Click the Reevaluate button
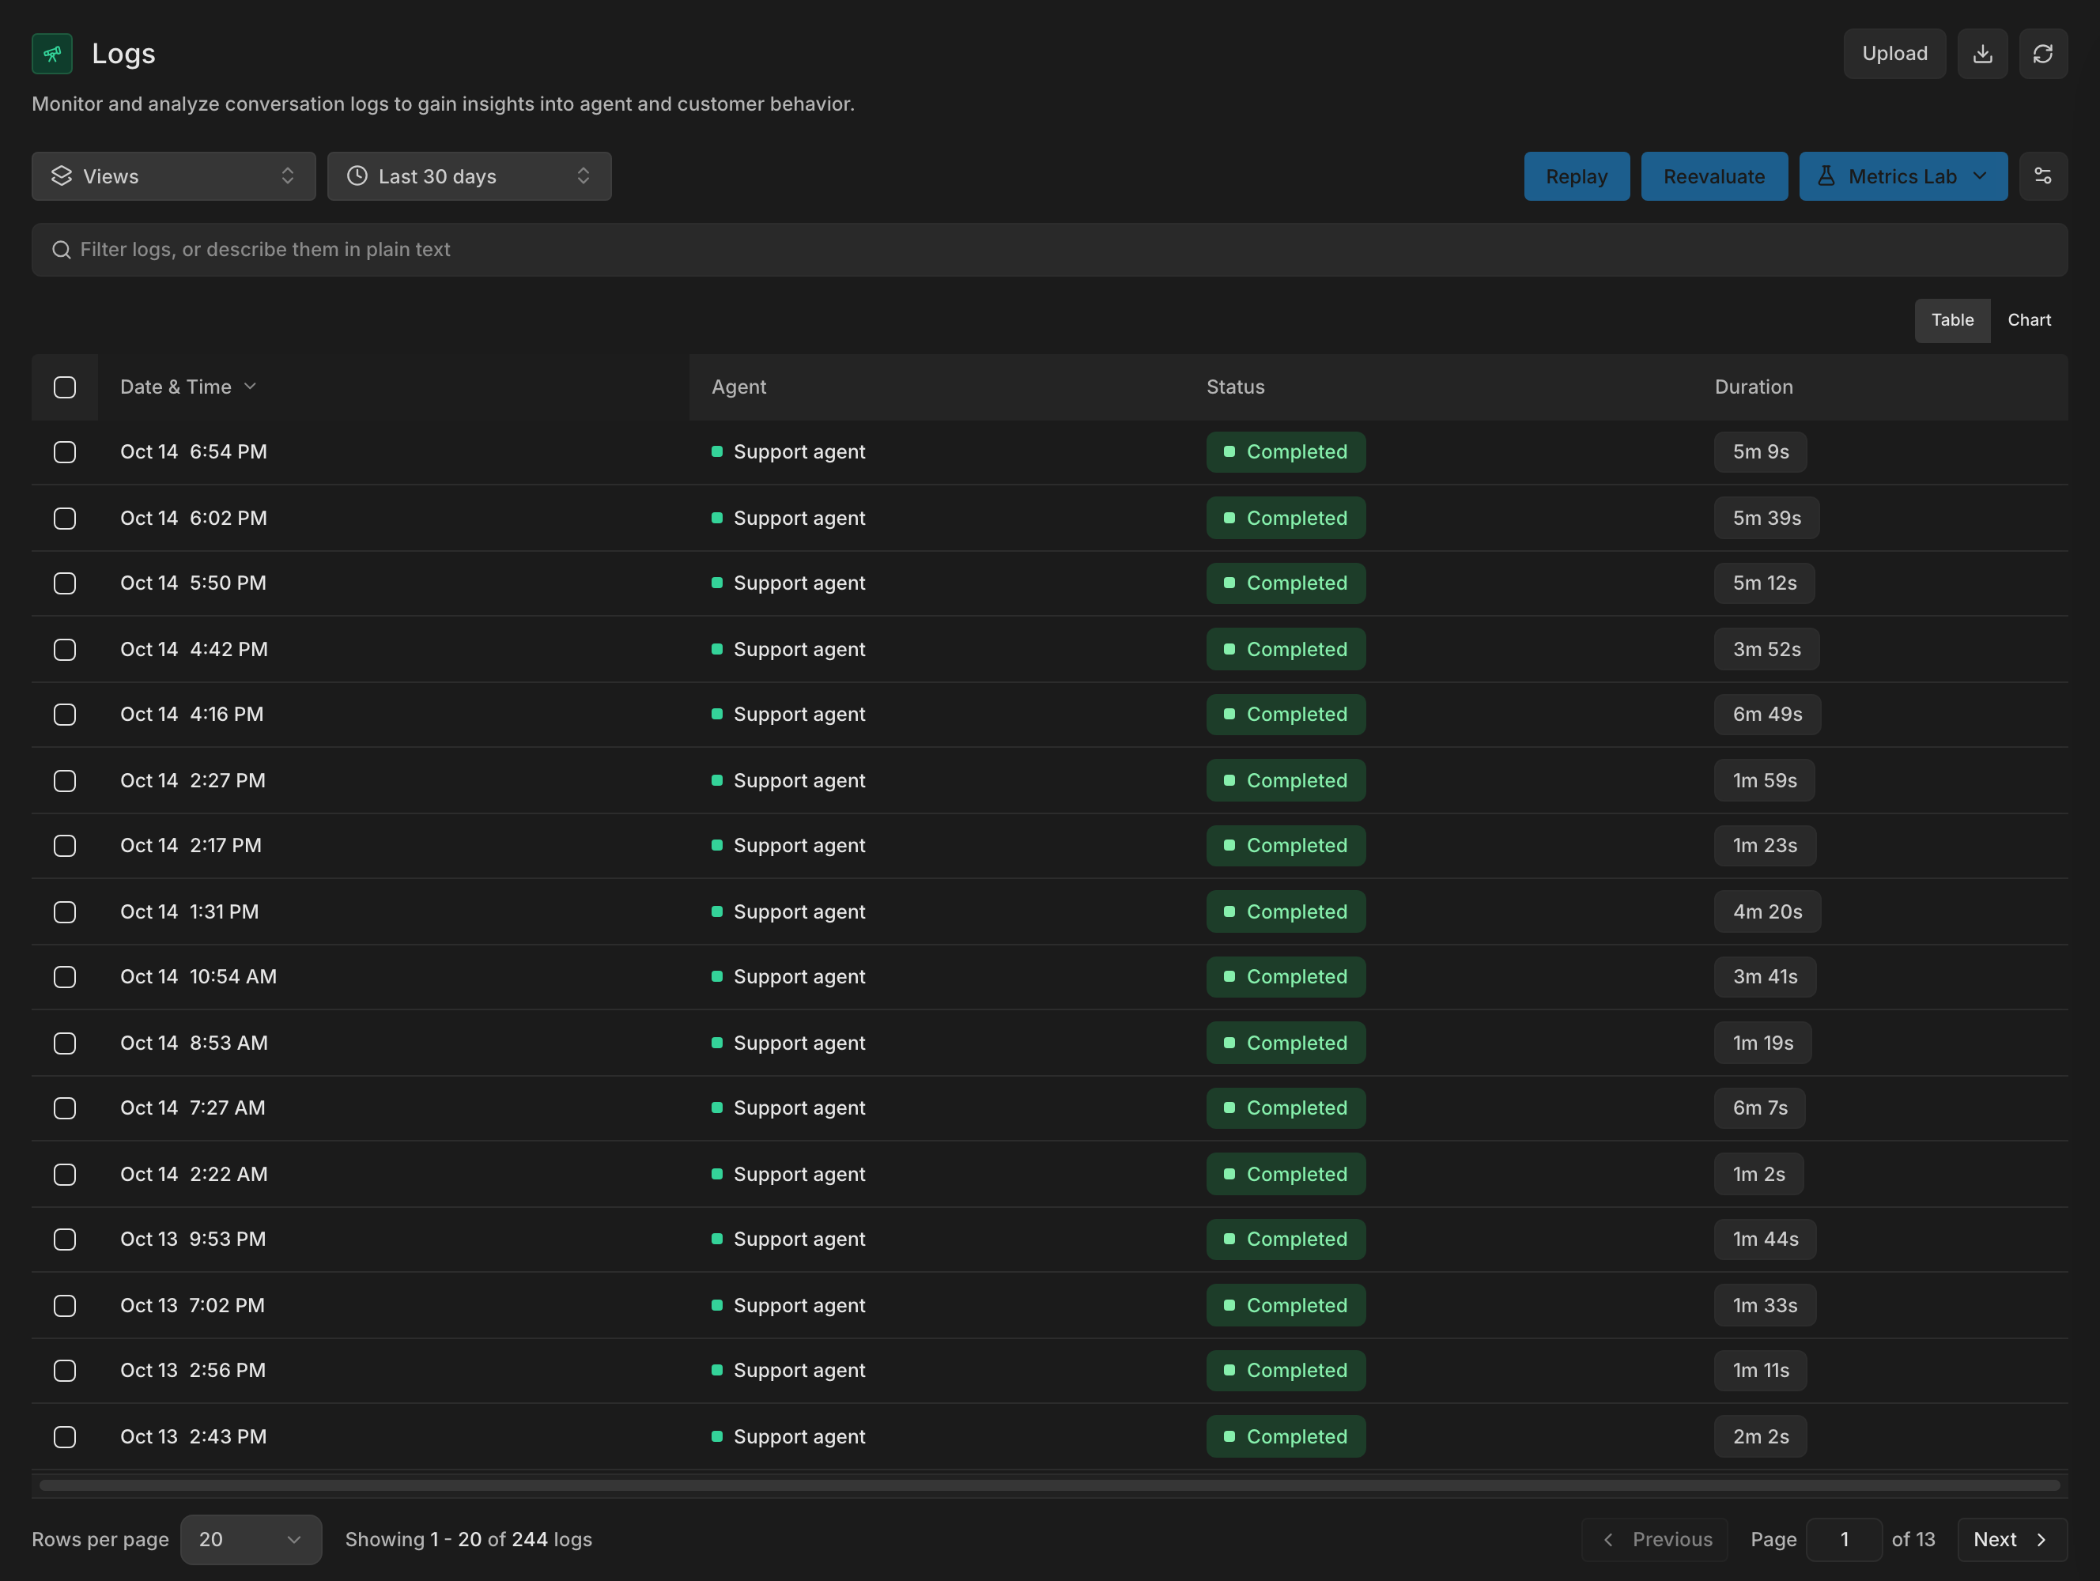The width and height of the screenshot is (2100, 1581). point(1713,175)
